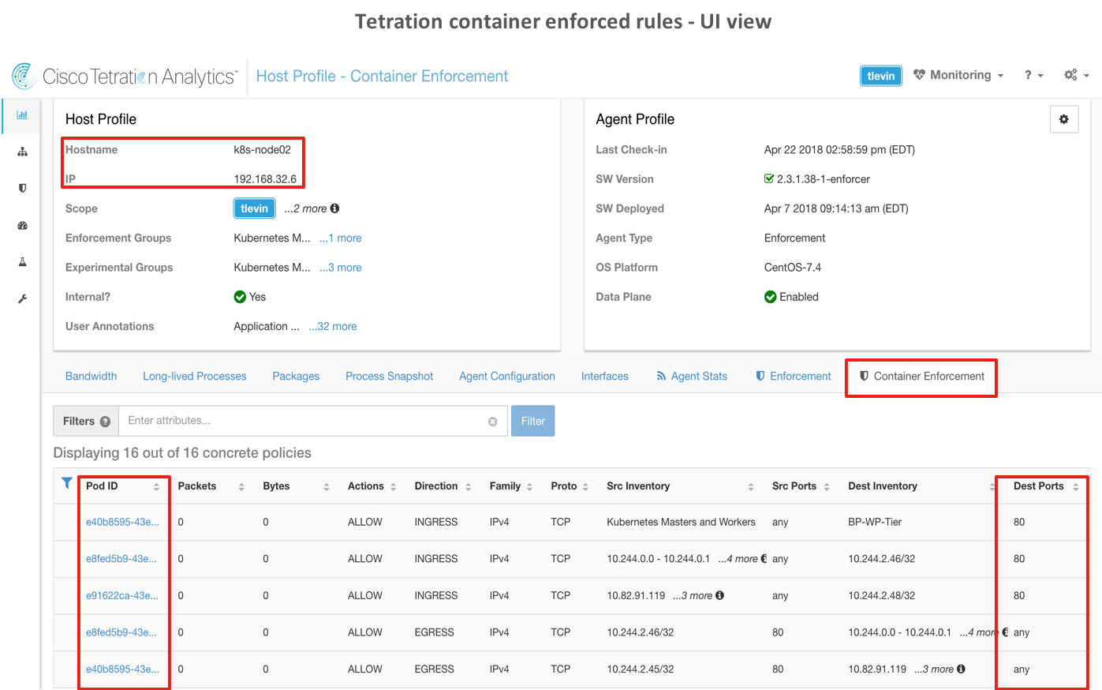Click the shield icon in left sidebar
Image resolution: width=1102 pixels, height=690 pixels.
(x=22, y=188)
